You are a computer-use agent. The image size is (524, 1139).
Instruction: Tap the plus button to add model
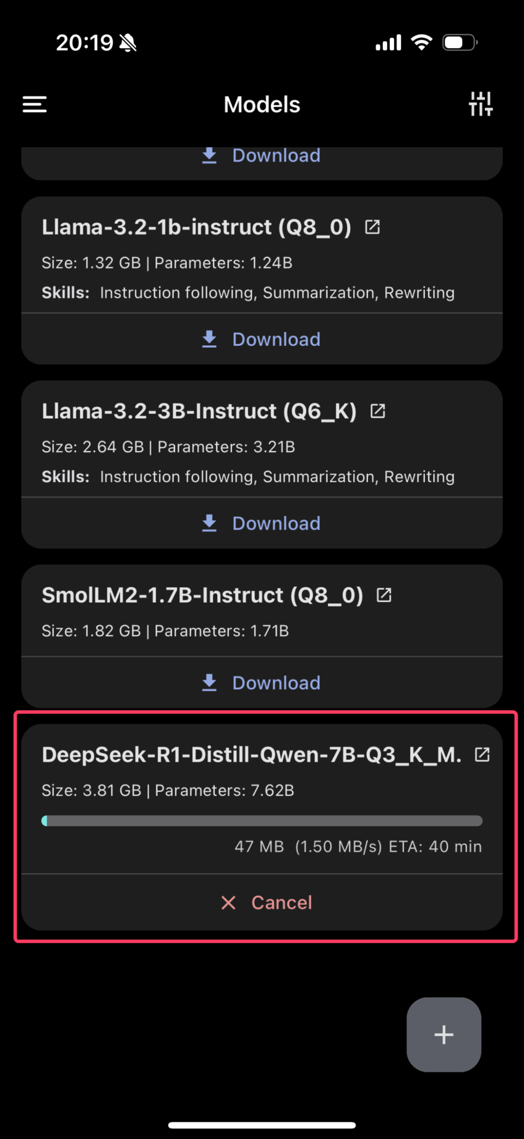443,1035
